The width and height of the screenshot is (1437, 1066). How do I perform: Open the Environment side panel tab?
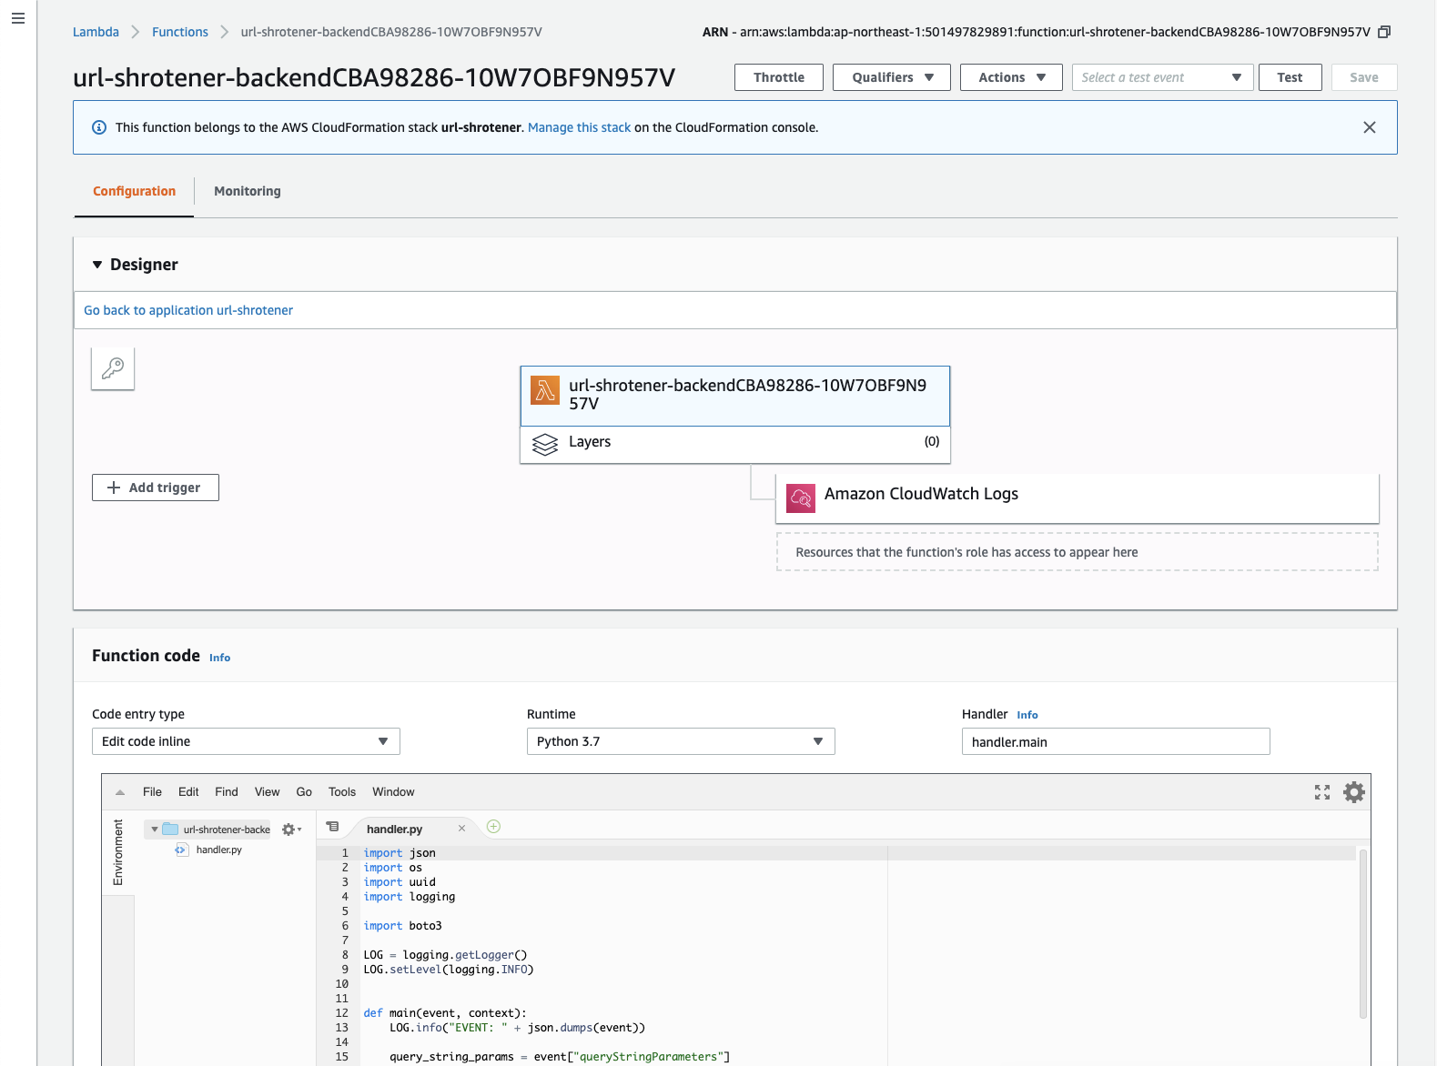118,852
